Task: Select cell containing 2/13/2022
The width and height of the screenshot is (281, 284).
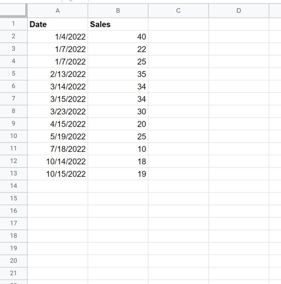Action: click(58, 74)
